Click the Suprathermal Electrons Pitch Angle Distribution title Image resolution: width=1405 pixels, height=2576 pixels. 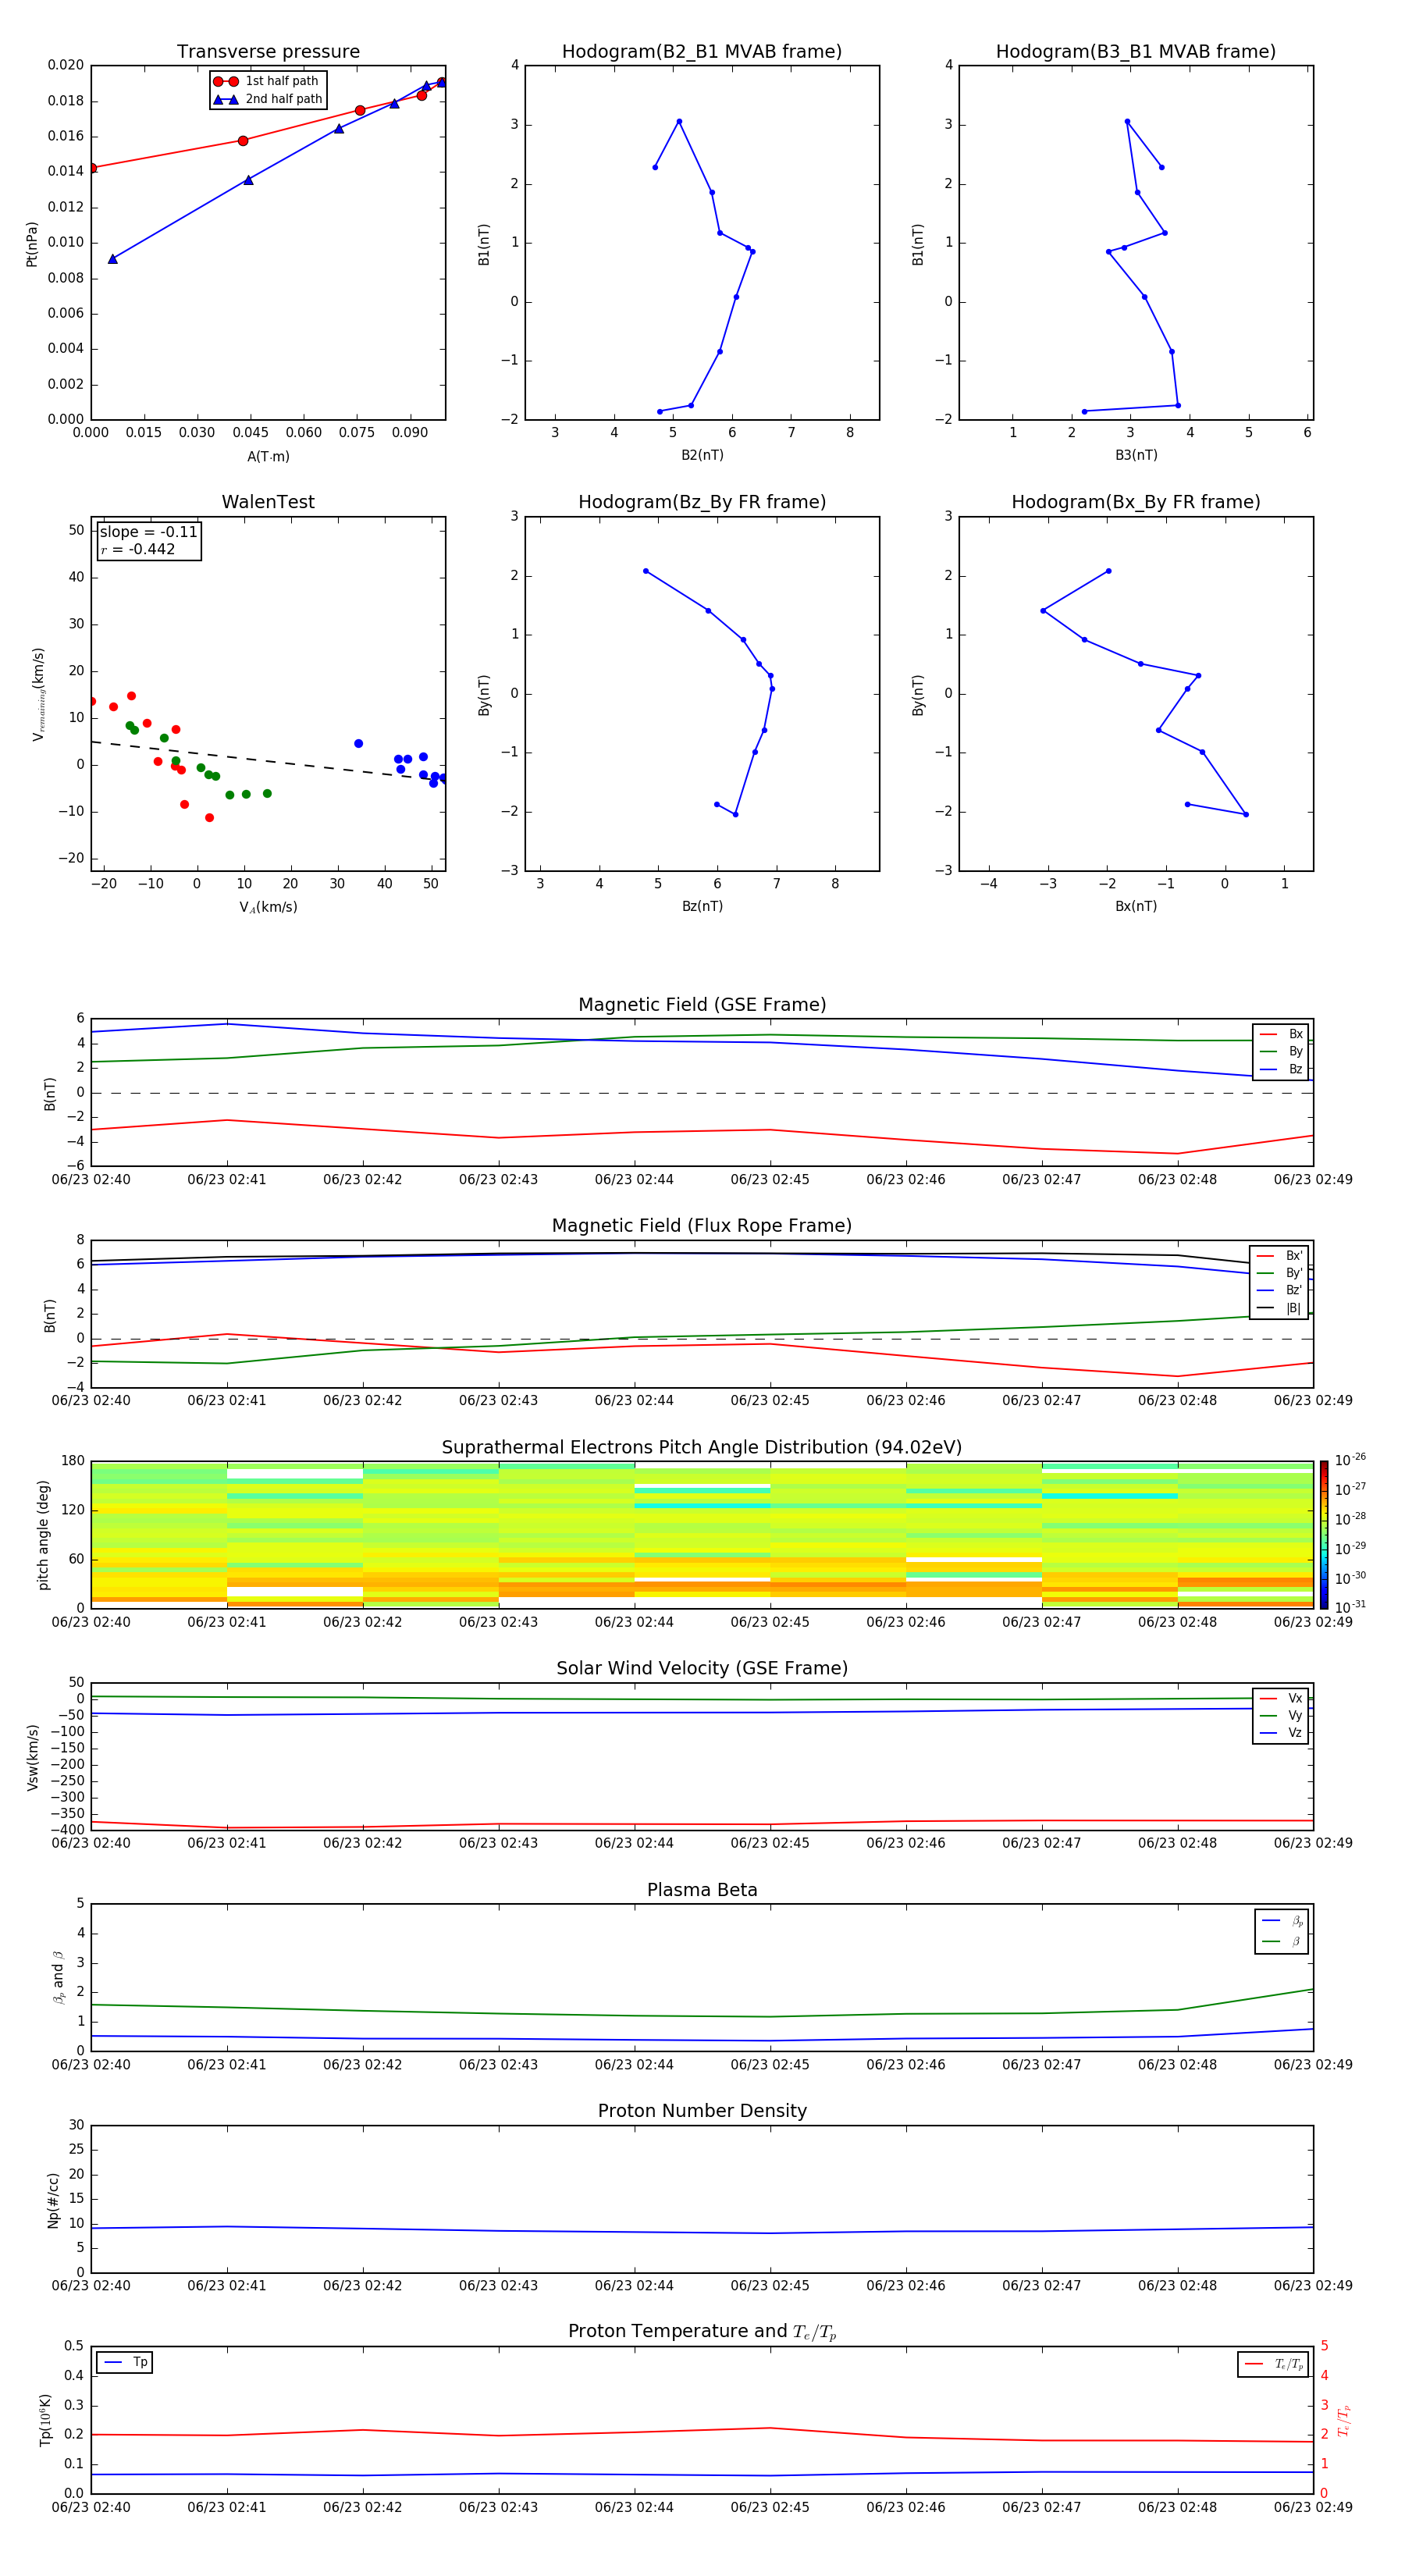tap(702, 1448)
